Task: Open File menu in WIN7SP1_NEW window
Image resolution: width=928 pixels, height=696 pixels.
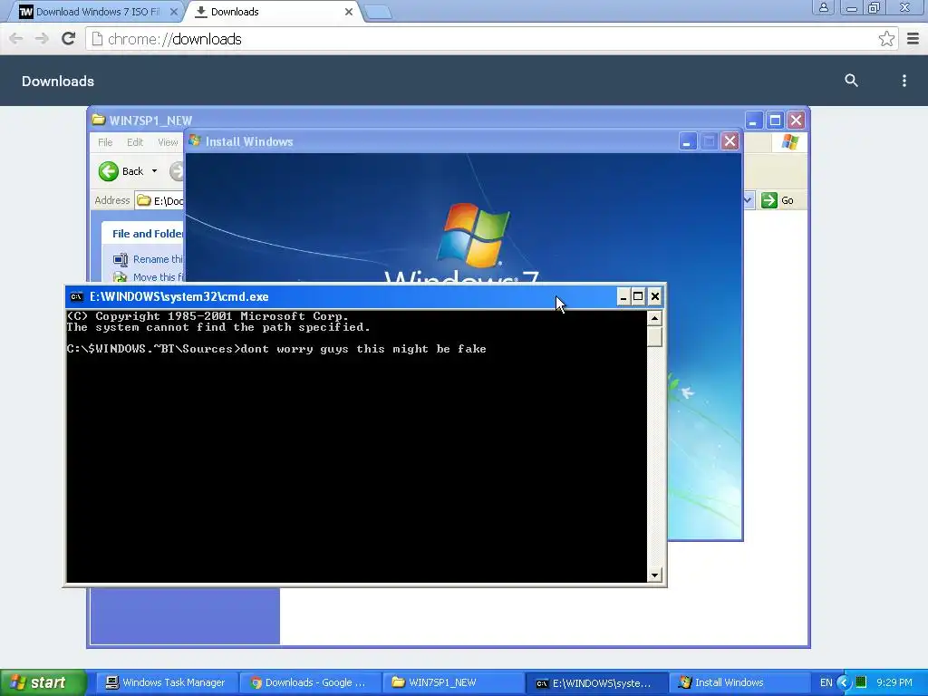Action: tap(105, 142)
